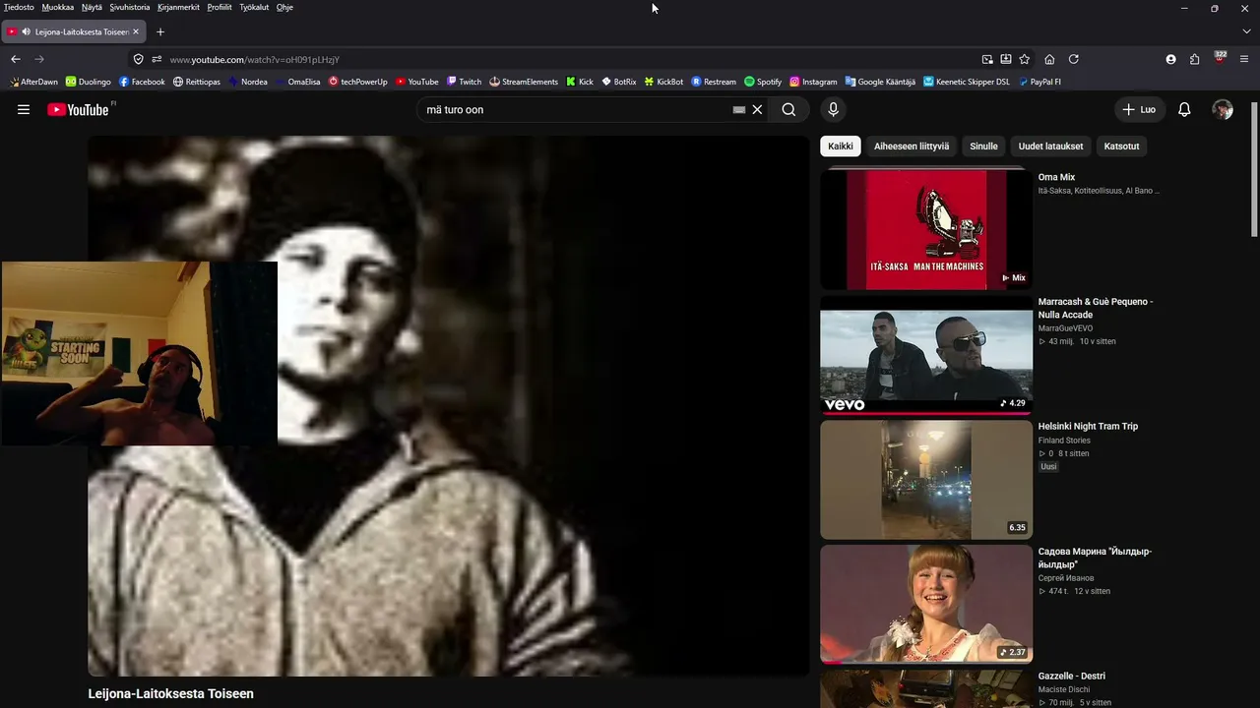The width and height of the screenshot is (1260, 708).
Task: Open Google Kääntäjä bookmark
Action: click(880, 82)
